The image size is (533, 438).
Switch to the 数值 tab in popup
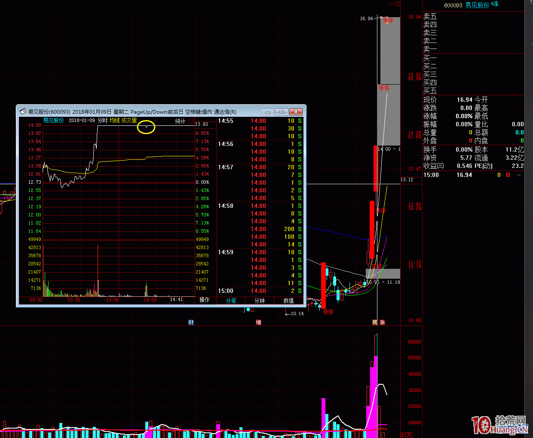click(x=288, y=300)
